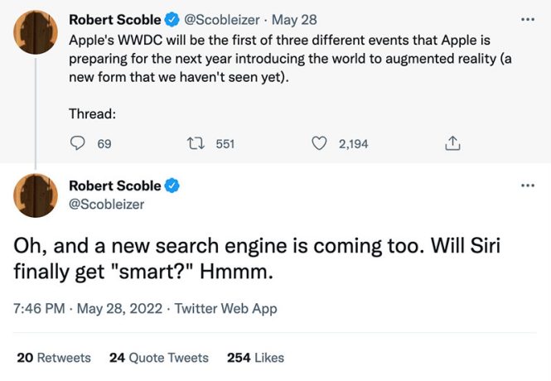
Task: Open the May 28 timestamp on first tweet
Action: (294, 20)
